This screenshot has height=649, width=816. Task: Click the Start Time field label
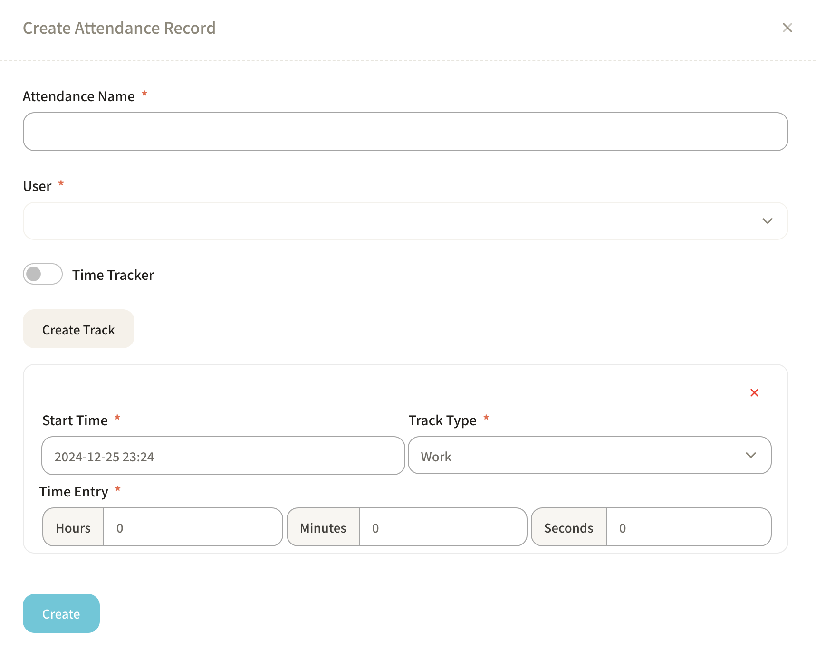75,420
